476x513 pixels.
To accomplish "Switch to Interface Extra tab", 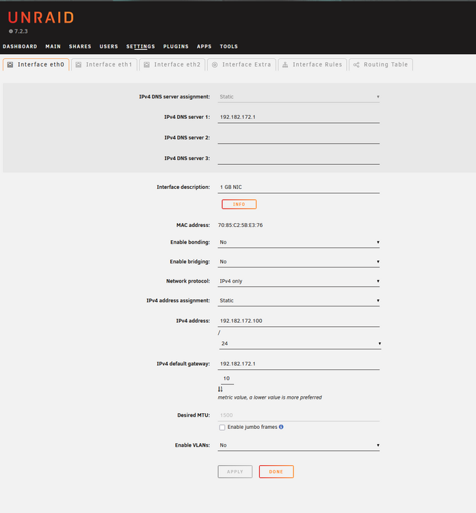I will (241, 65).
